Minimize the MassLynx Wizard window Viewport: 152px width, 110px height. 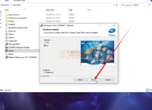[x=100, y=25]
